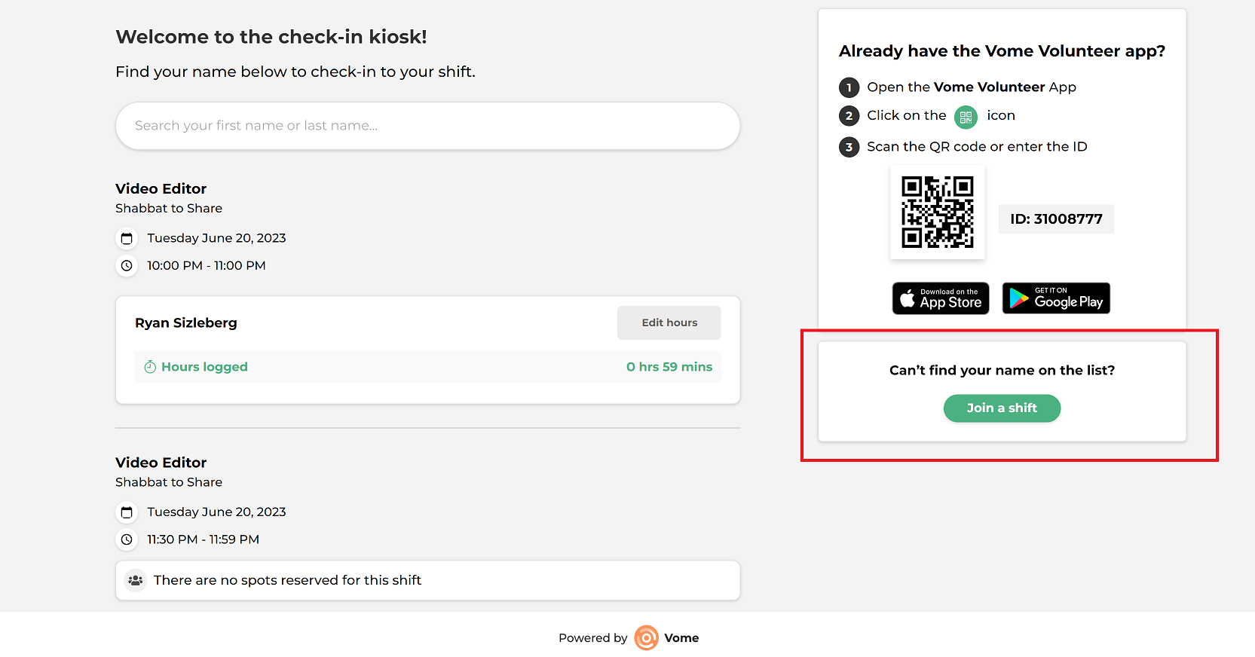Click the green QR scan icon in step 2
The height and width of the screenshot is (657, 1255).
pos(964,117)
